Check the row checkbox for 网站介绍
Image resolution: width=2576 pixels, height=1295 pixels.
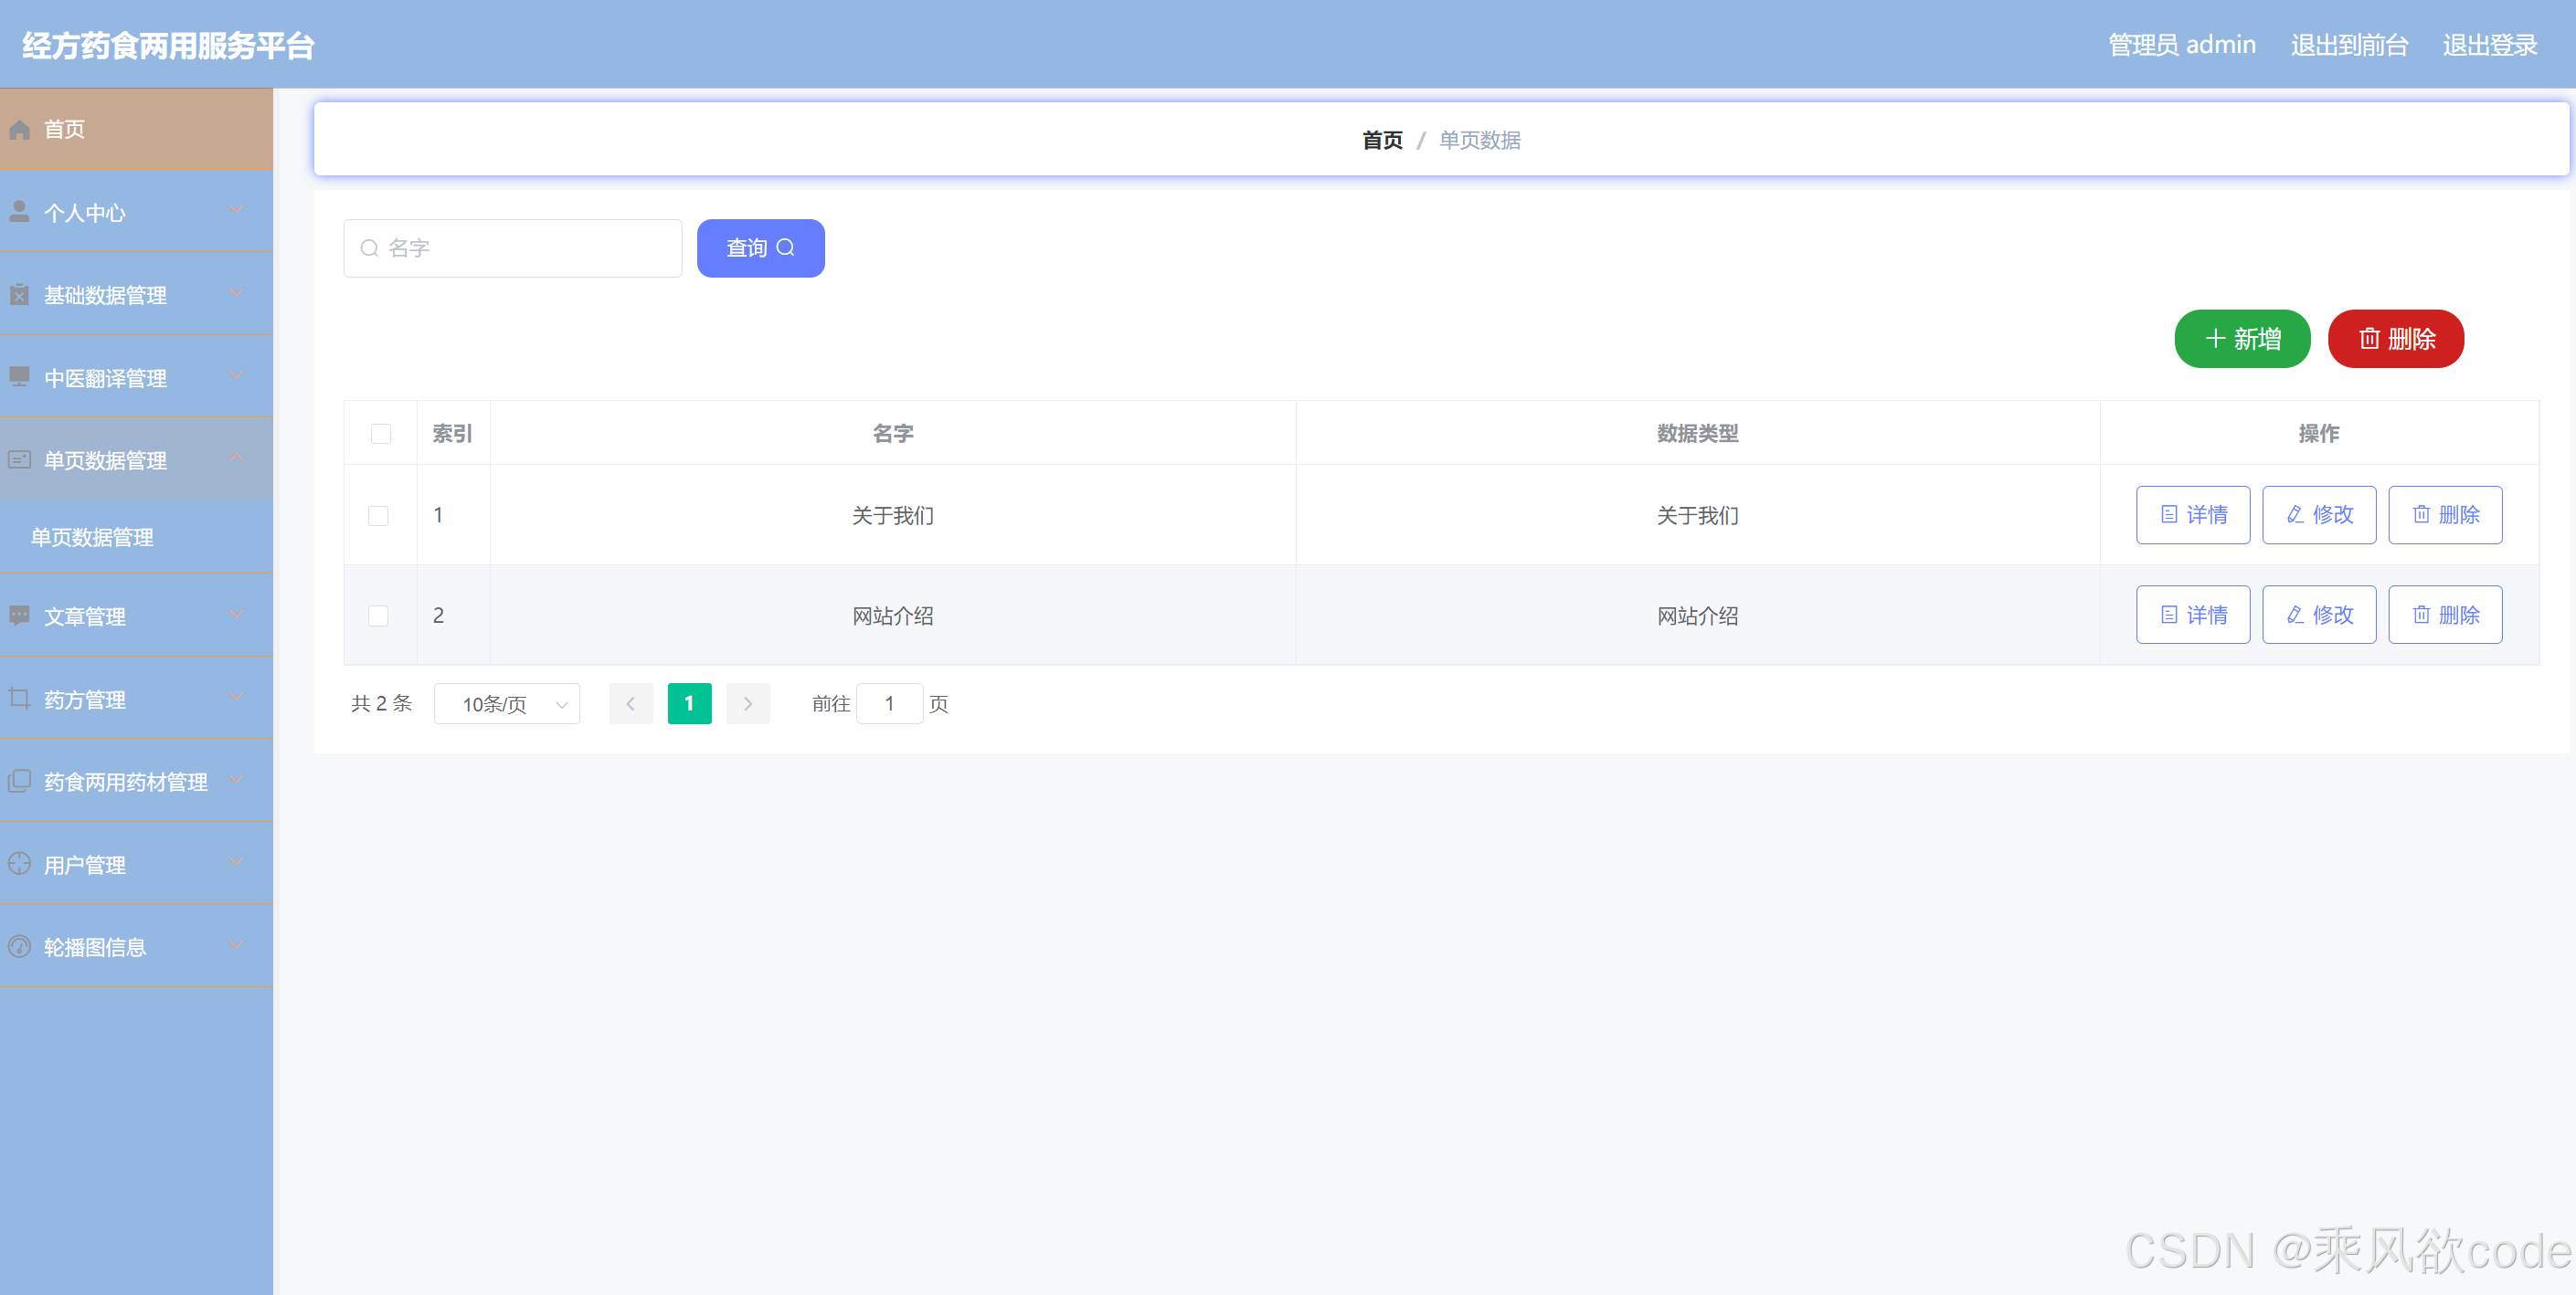pos(379,616)
